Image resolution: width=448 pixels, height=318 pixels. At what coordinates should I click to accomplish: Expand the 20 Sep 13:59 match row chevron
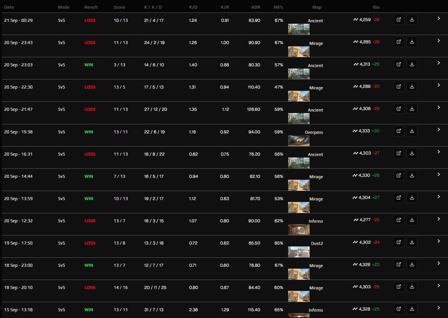click(439, 197)
